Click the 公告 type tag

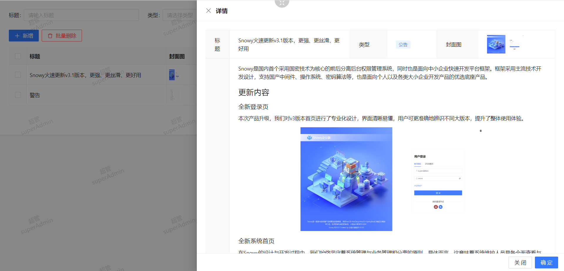tap(403, 44)
